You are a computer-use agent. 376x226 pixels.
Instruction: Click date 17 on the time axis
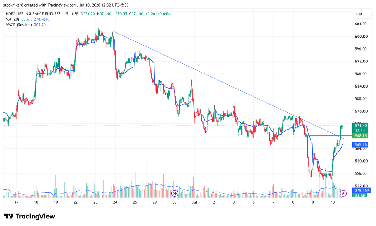point(16,202)
